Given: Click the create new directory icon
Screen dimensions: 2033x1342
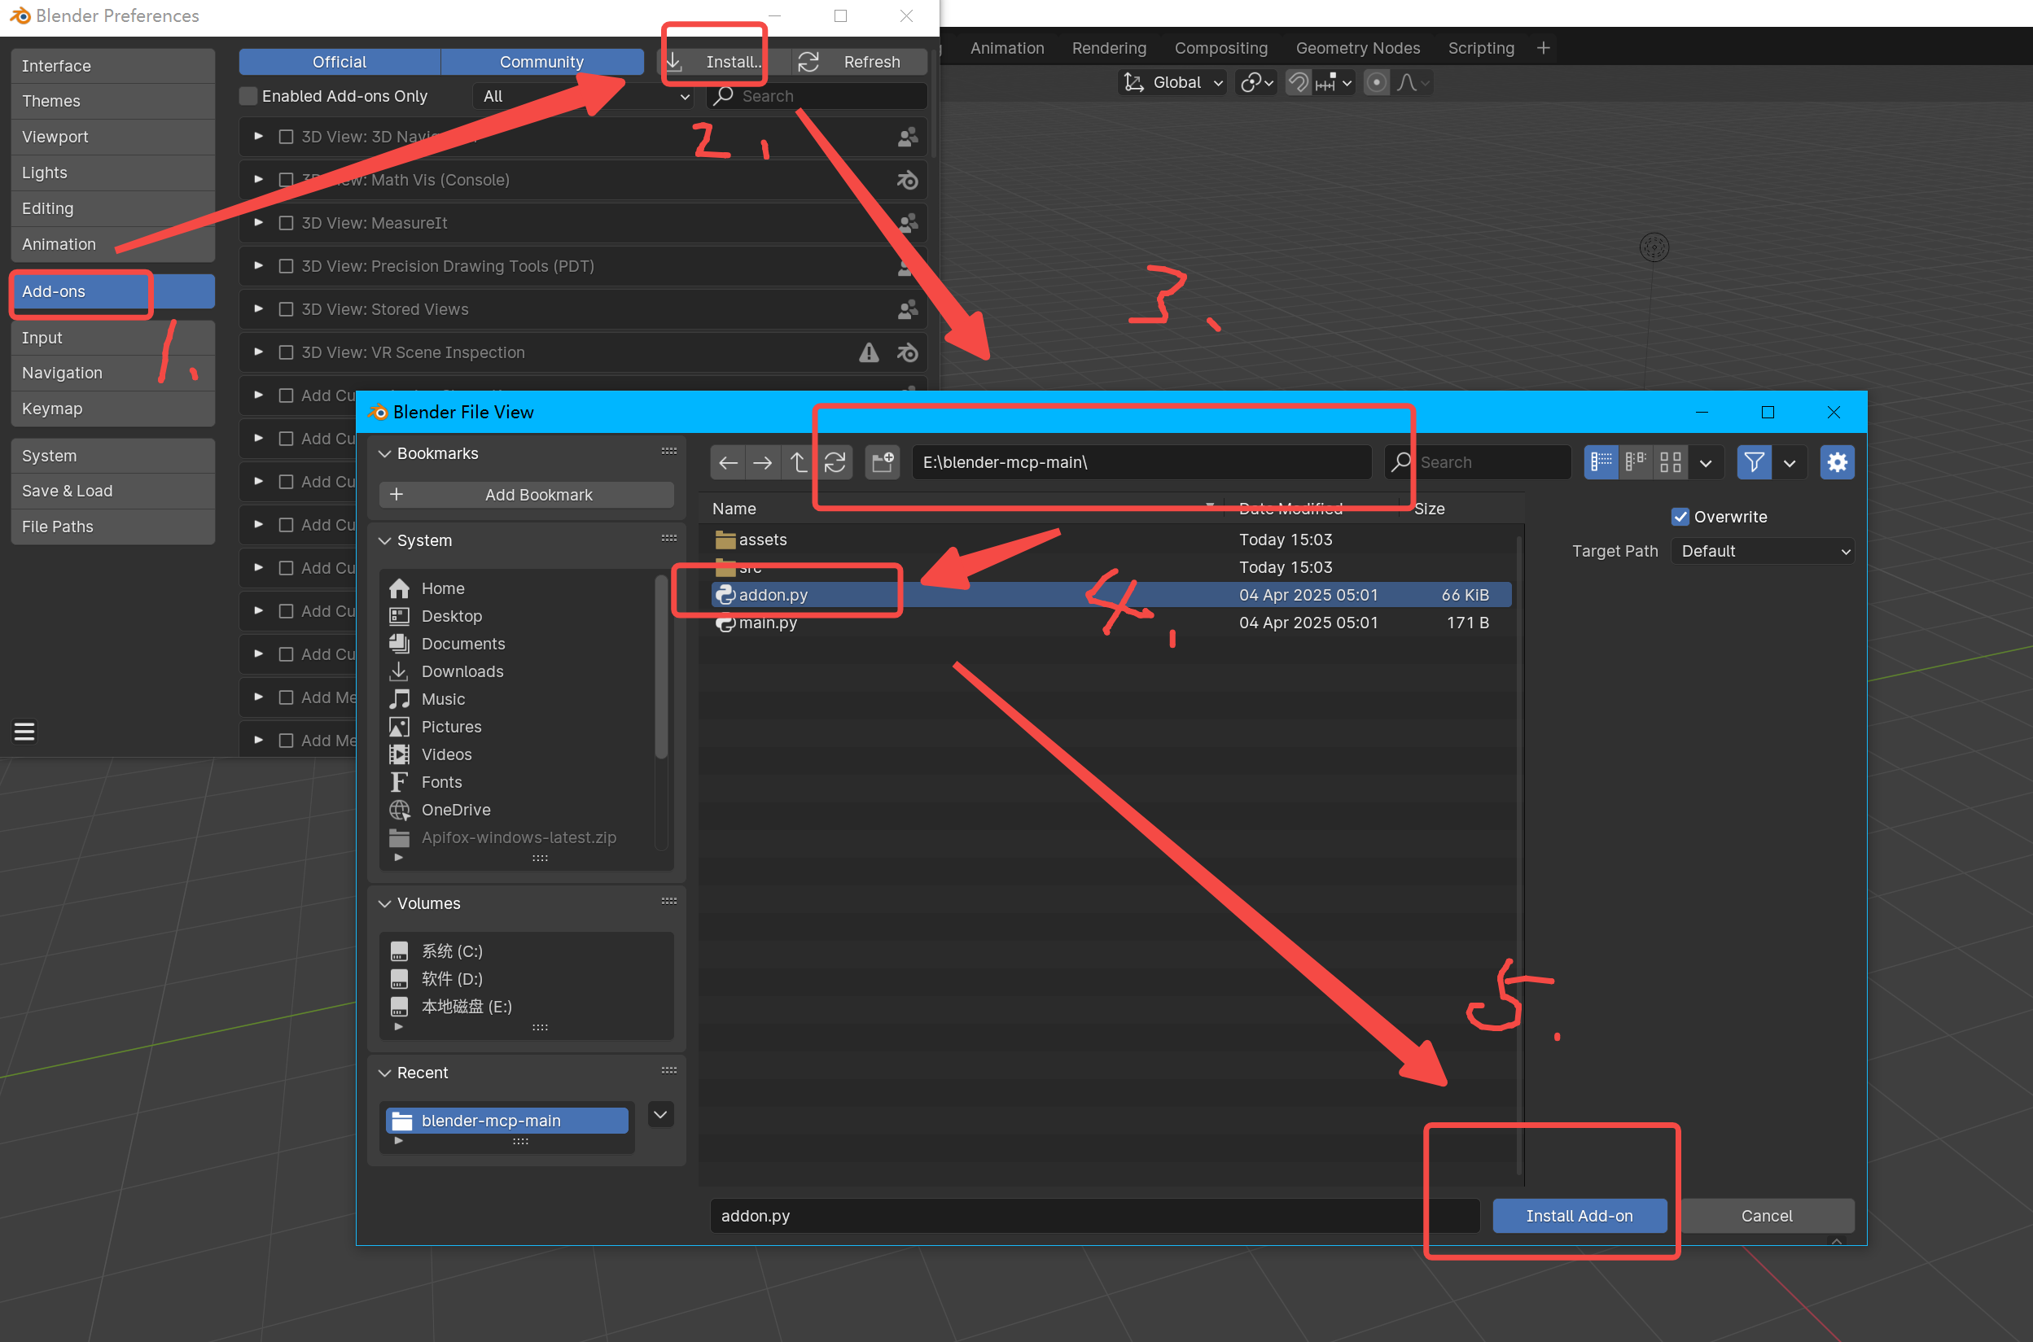Looking at the screenshot, I should [882, 462].
